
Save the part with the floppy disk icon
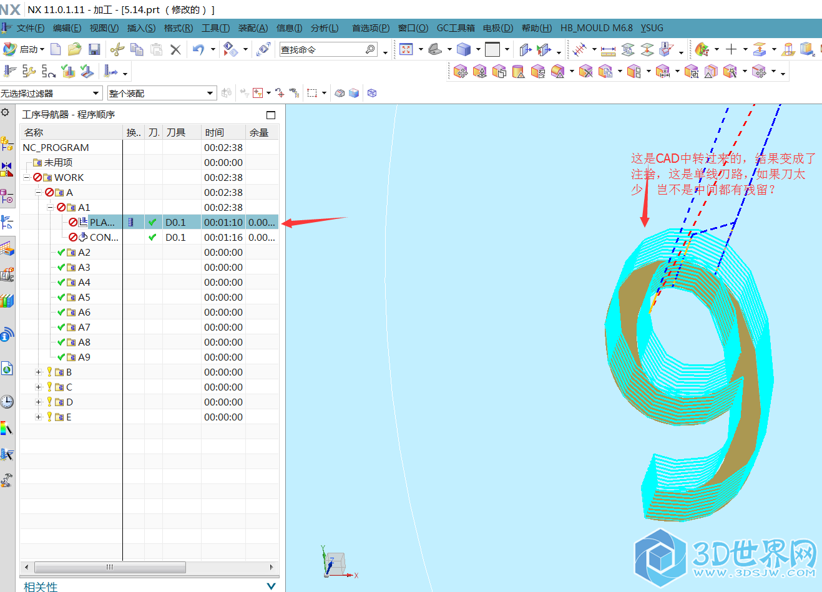tap(94, 49)
